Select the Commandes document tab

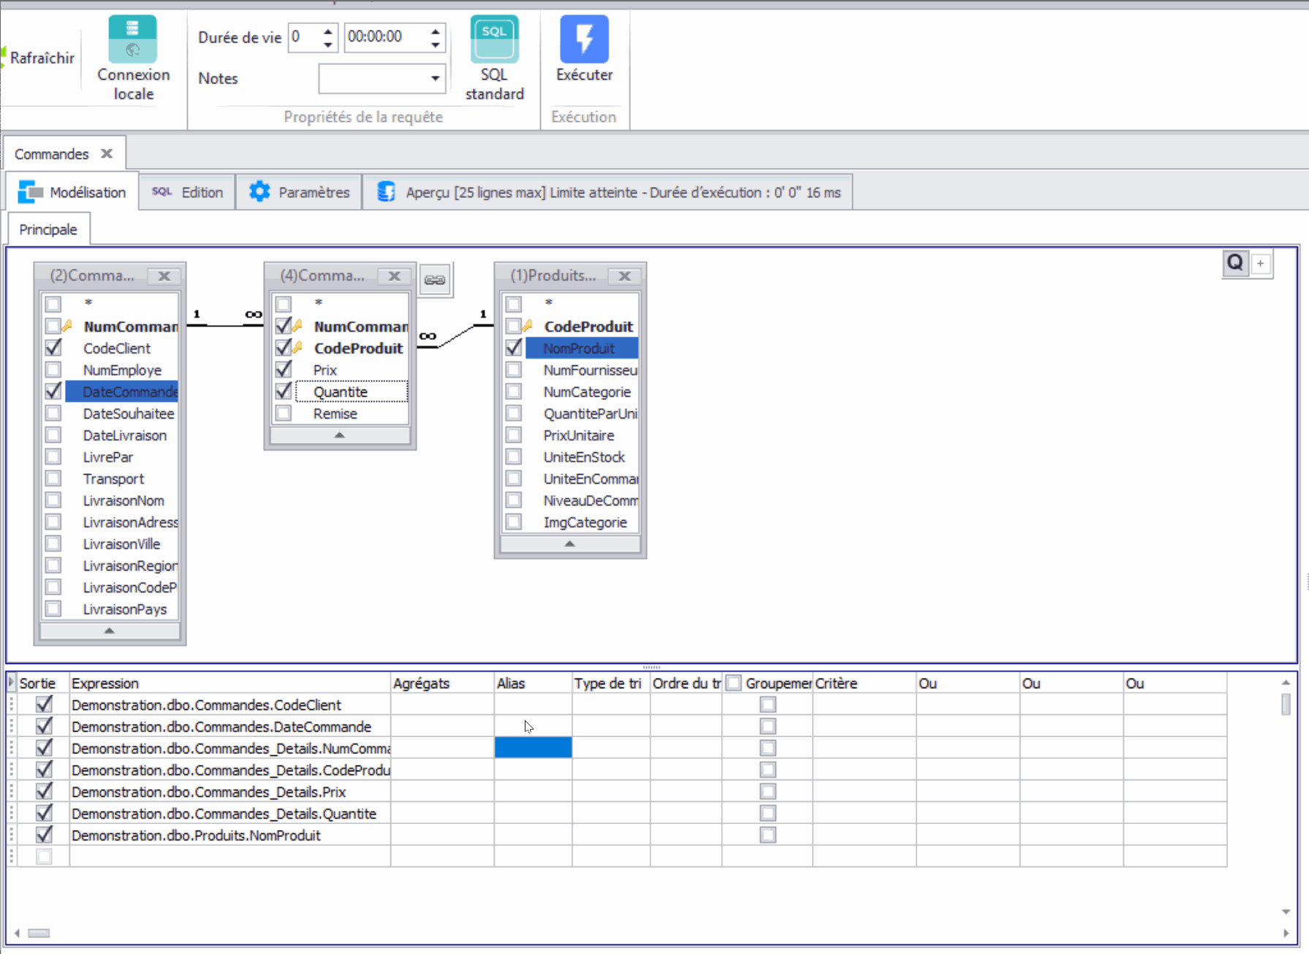[x=51, y=154]
